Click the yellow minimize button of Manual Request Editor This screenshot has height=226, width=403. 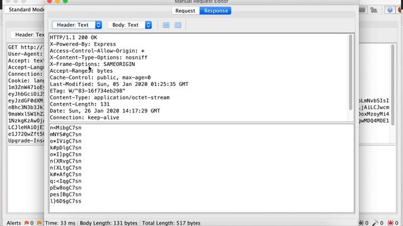[x=57, y=1]
